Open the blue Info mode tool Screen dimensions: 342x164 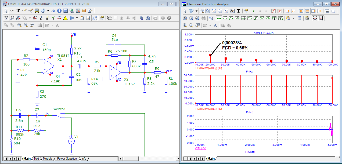pyautogui.click(x=59, y=11)
